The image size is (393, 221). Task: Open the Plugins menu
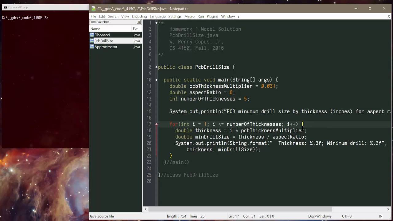[212, 16]
